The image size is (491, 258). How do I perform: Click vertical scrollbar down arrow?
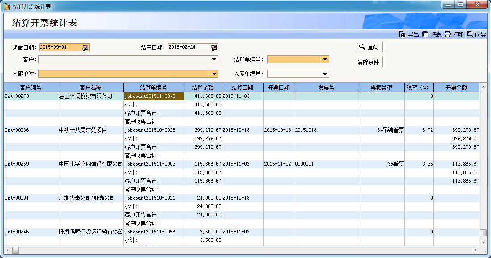[483, 241]
